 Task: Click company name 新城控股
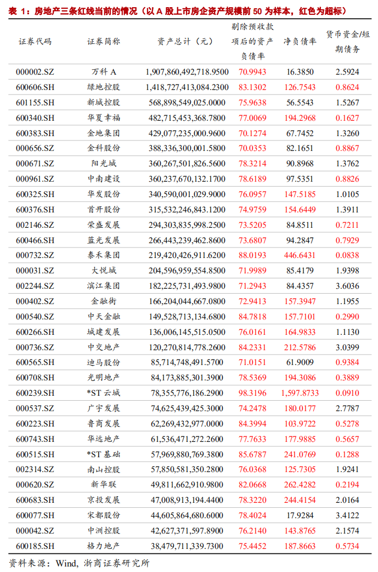(104, 103)
